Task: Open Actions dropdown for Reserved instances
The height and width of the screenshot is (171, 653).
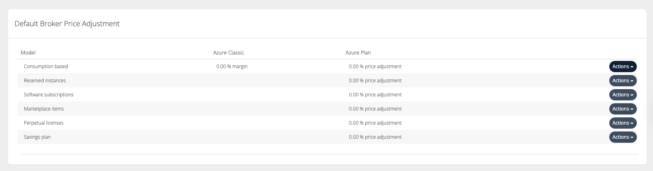Action: click(623, 81)
